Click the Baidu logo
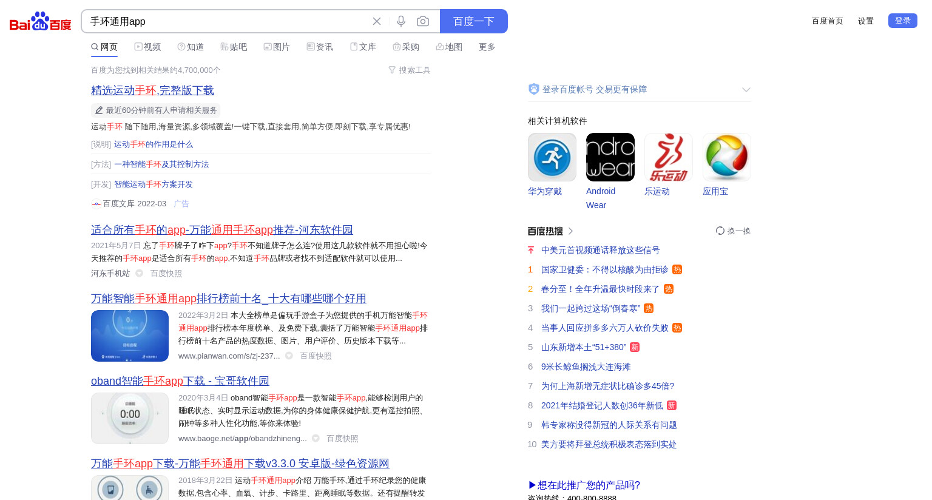Screen dimensions: 932x500 pyautogui.click(x=40, y=21)
